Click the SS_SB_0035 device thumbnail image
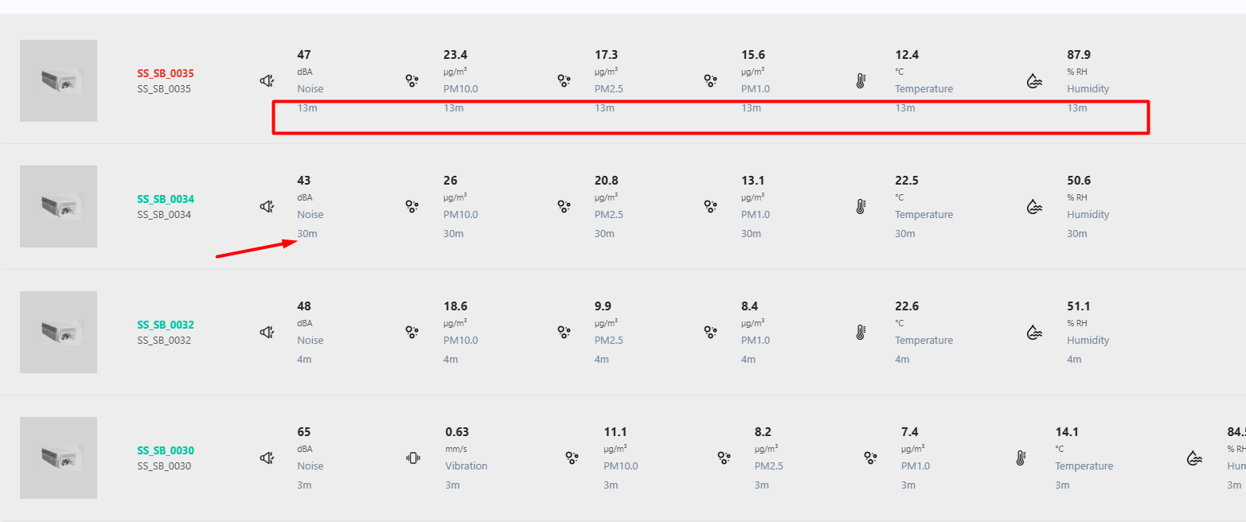This screenshot has height=522, width=1246. pos(58,80)
